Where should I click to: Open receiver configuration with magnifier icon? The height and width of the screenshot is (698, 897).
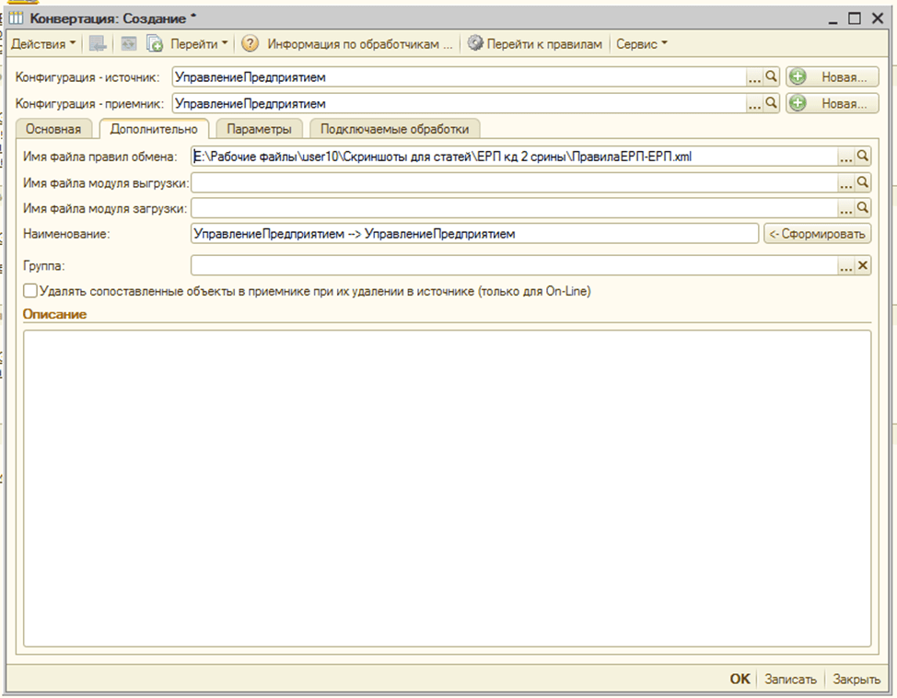772,104
